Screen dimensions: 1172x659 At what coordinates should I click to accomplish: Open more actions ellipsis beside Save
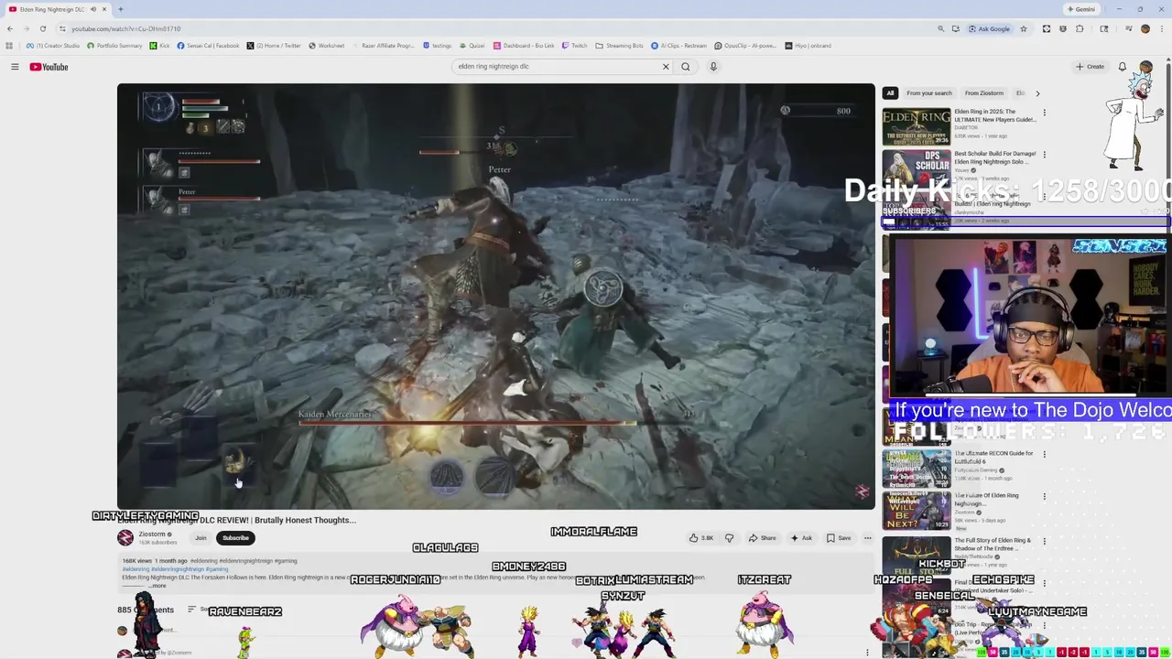tap(868, 538)
